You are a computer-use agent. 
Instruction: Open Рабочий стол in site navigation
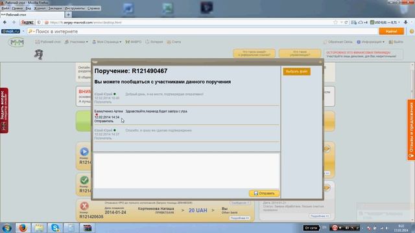click(x=48, y=41)
